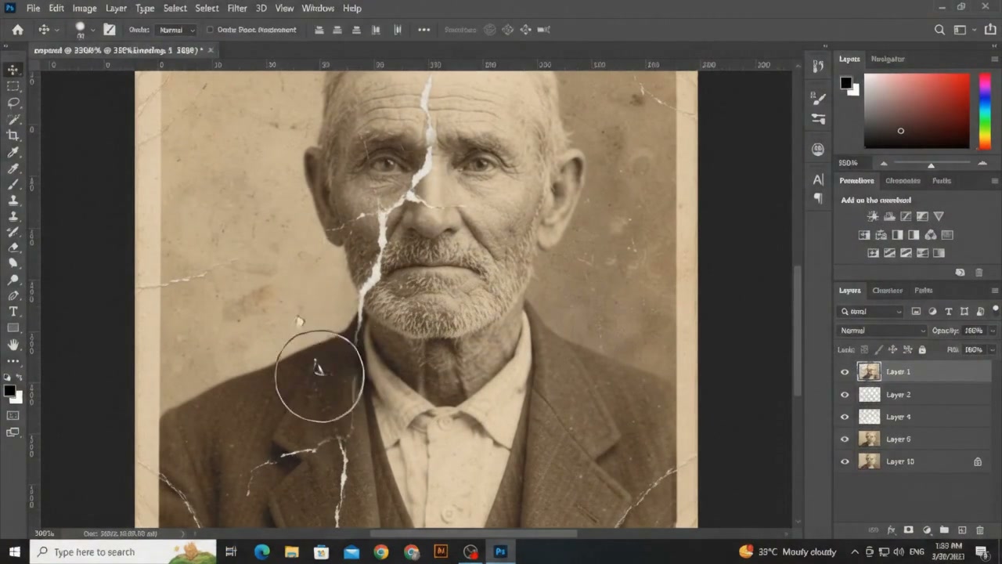1002x564 pixels.
Task: Click the search magnifier icon at top right
Action: (939, 30)
